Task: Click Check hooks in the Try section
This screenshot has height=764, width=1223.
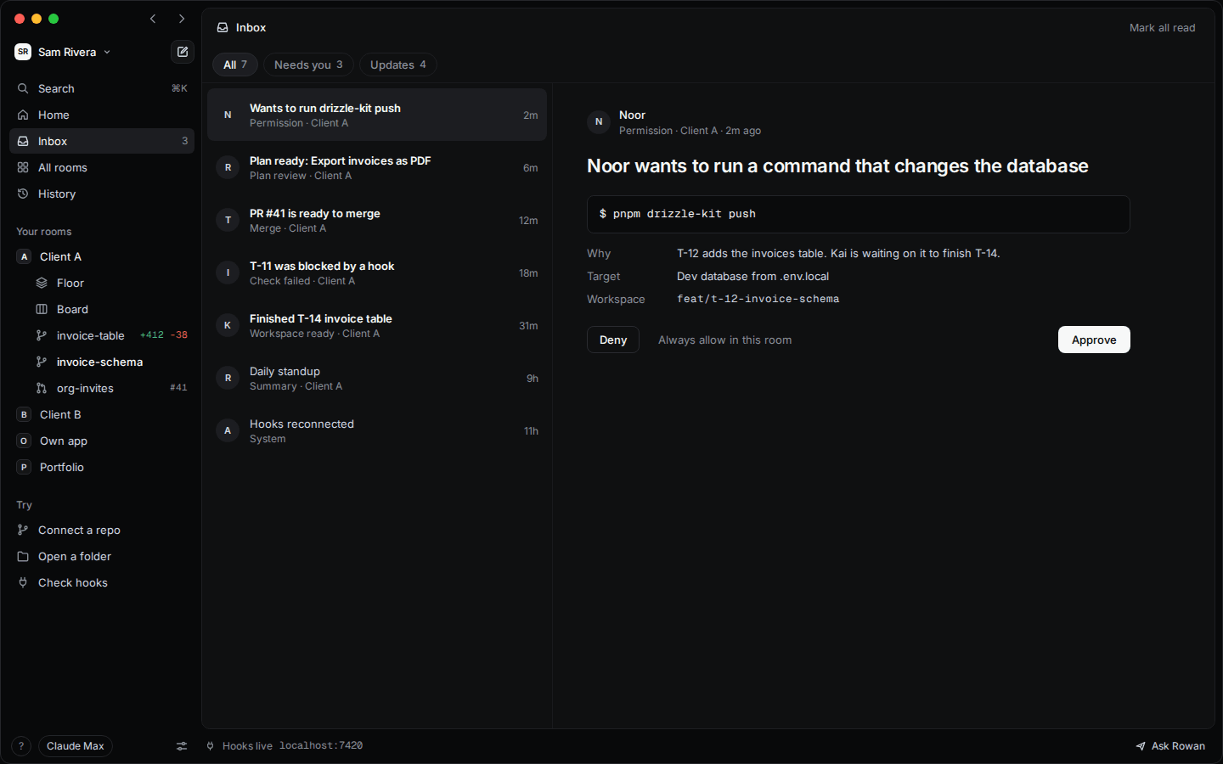Action: 102,582
